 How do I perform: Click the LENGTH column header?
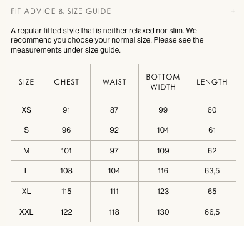point(212,82)
